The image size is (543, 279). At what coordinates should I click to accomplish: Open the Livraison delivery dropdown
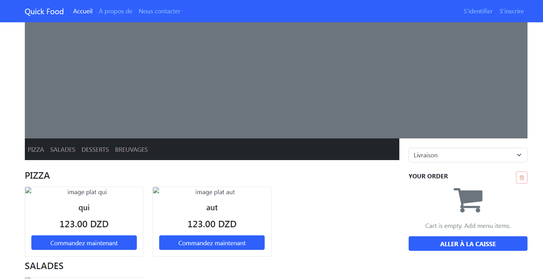click(x=468, y=155)
